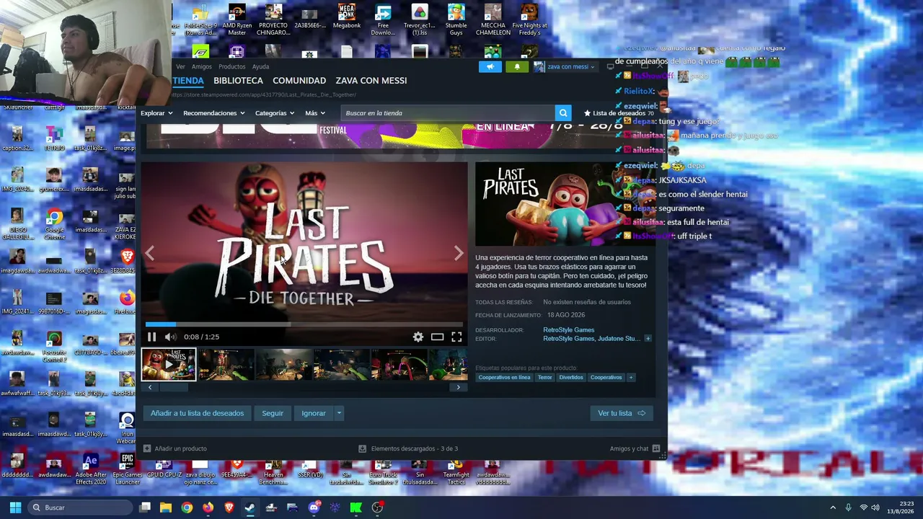Open video settings gear in trailer player
Image resolution: width=923 pixels, height=519 pixels.
coord(418,337)
